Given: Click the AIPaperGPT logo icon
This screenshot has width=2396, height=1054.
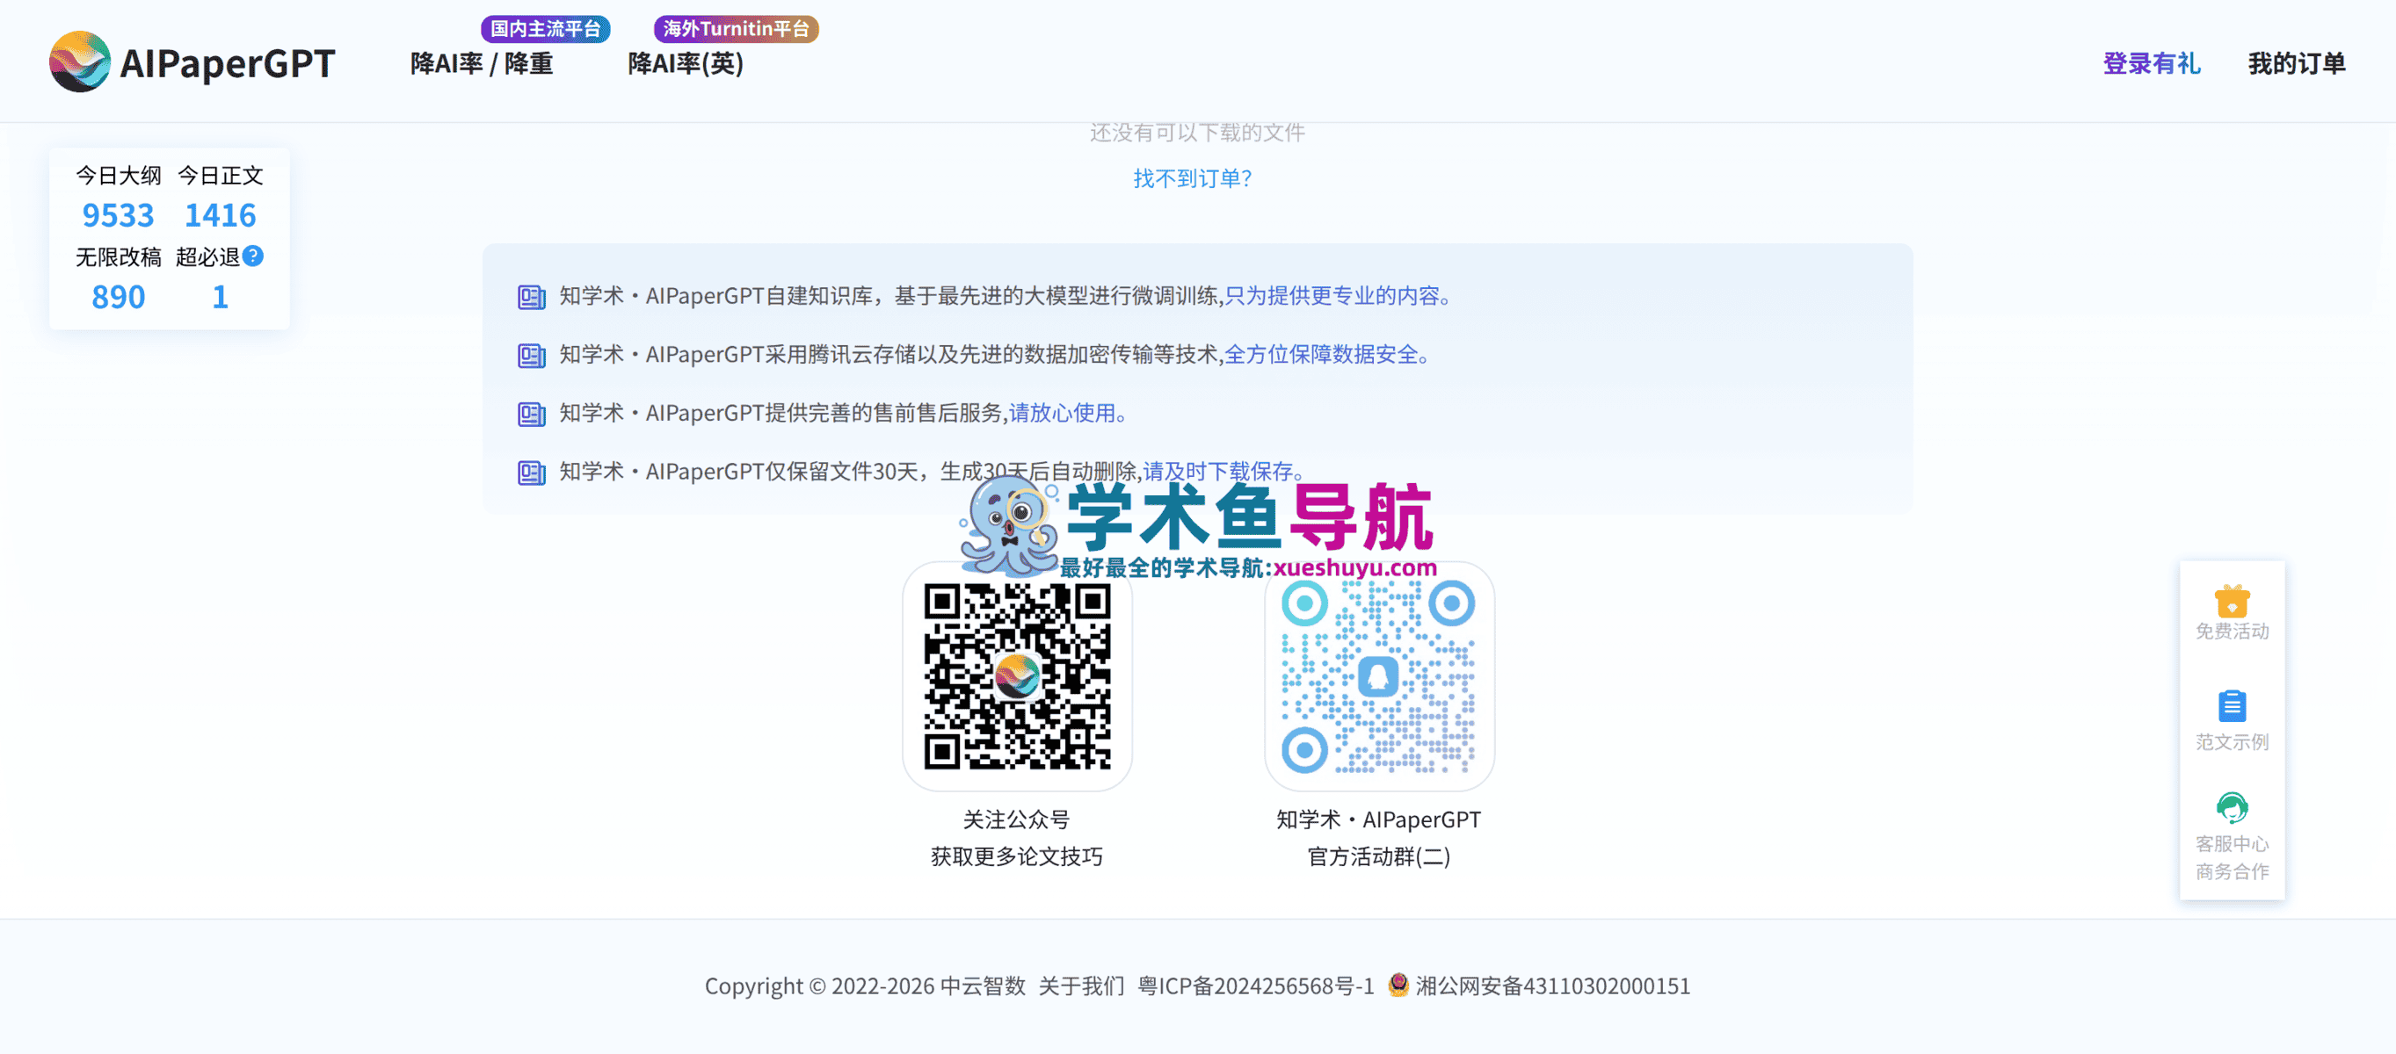Looking at the screenshot, I should (80, 62).
